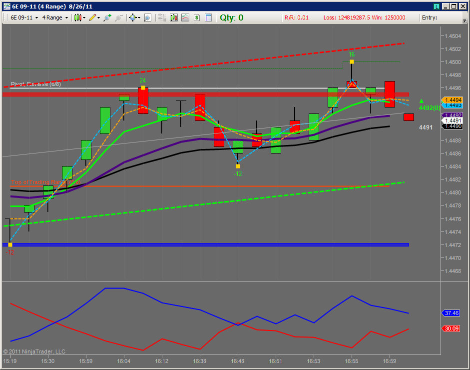Open the chart properties icon
This screenshot has height=370, width=470.
click(208, 17)
